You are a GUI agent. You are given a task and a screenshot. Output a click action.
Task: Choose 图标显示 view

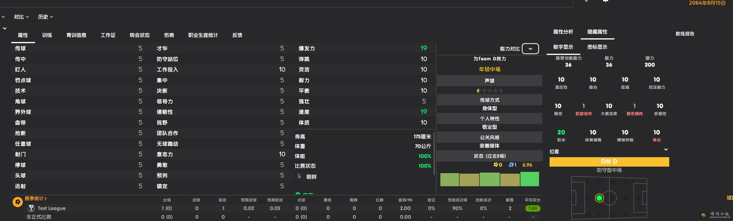pos(597,47)
